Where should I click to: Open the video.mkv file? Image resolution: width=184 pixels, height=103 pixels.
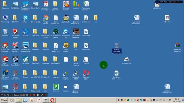[167, 19]
